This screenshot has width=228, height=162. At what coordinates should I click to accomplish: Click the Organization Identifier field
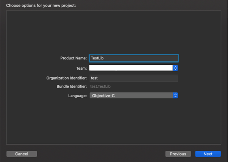tap(134, 78)
